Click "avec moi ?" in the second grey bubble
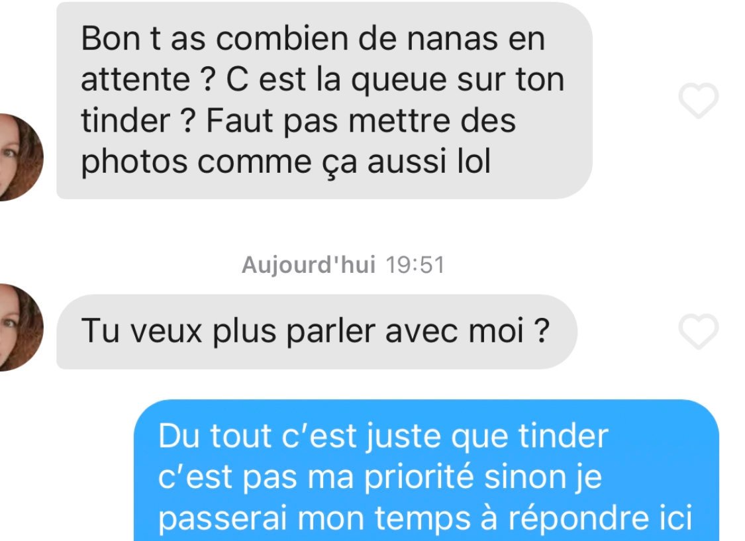The image size is (745, 541). click(467, 330)
